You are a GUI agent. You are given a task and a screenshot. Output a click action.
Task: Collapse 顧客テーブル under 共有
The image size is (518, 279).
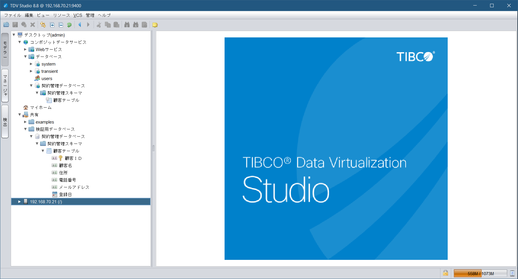[43, 151]
